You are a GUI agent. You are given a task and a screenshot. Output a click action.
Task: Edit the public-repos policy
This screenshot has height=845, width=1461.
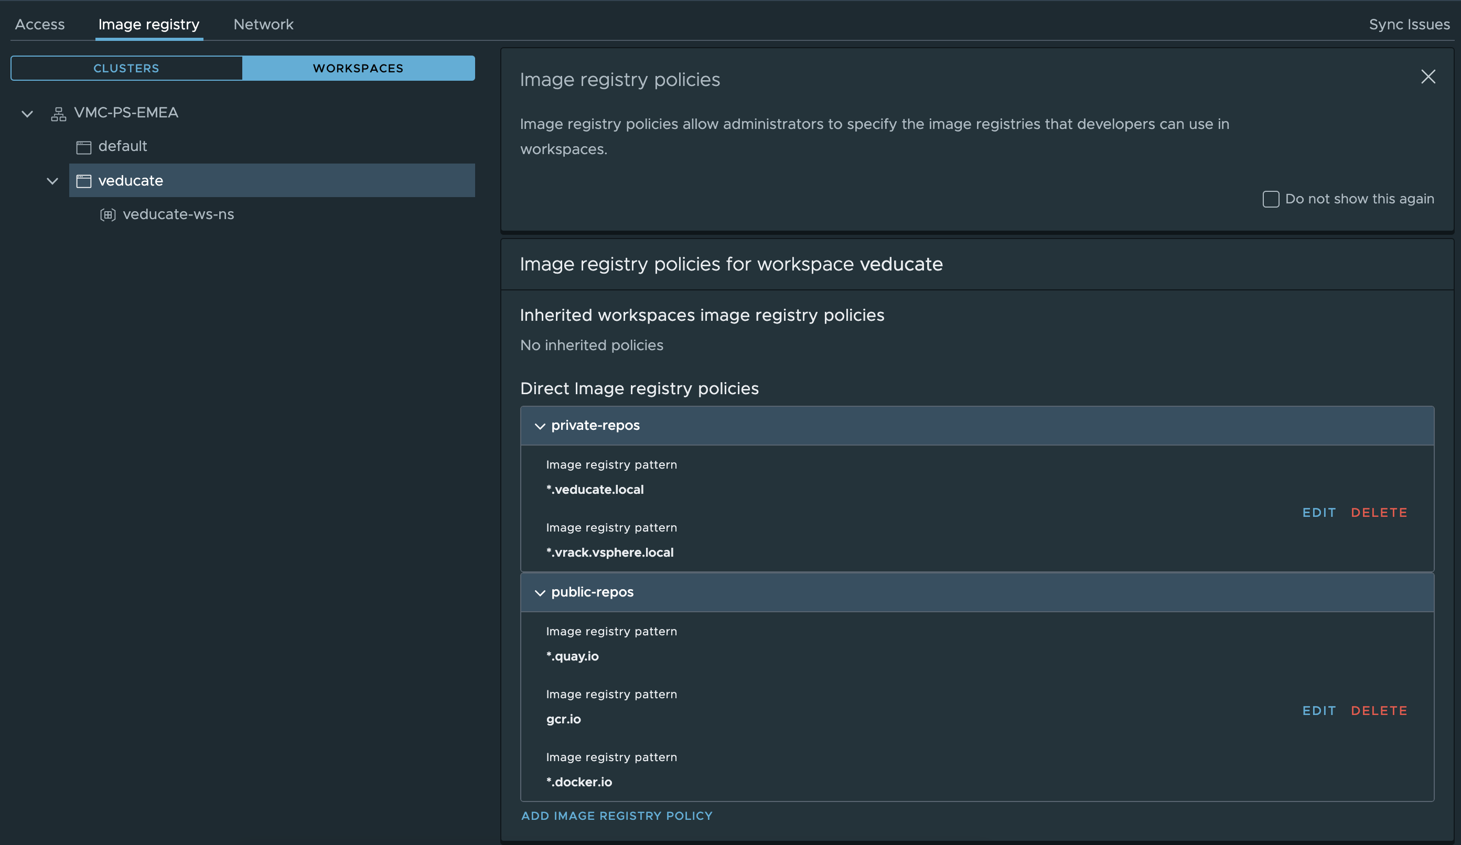pos(1318,710)
